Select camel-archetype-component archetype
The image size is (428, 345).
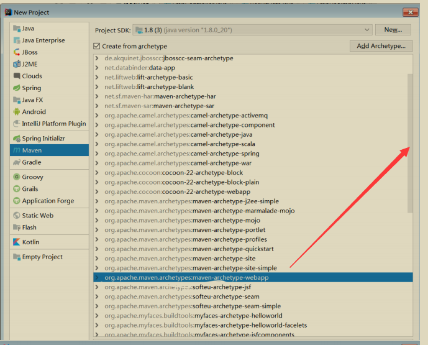coord(253,125)
